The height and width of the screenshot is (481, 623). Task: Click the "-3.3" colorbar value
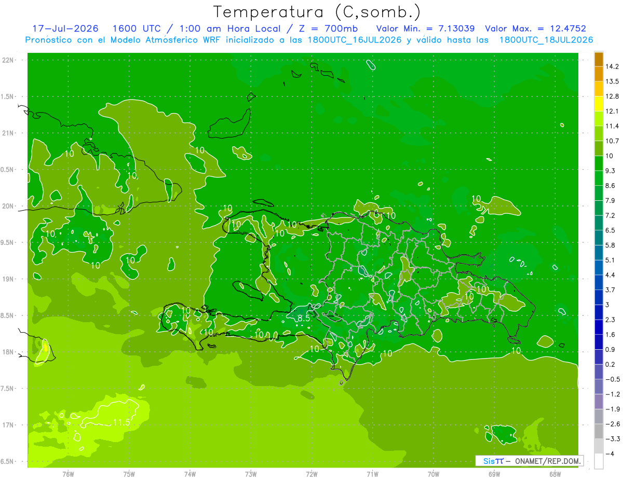tap(613, 439)
